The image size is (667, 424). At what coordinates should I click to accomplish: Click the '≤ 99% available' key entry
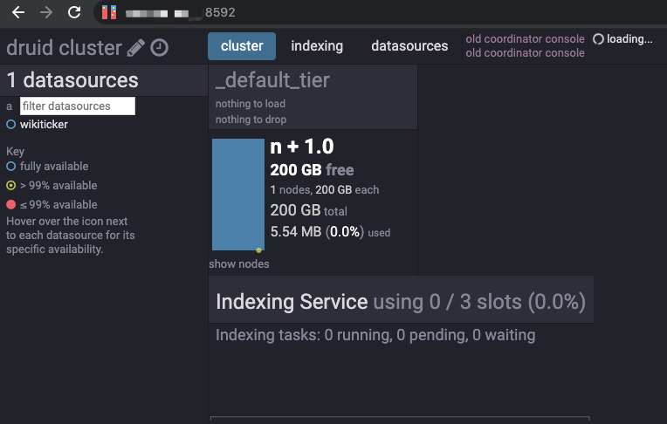click(58, 204)
